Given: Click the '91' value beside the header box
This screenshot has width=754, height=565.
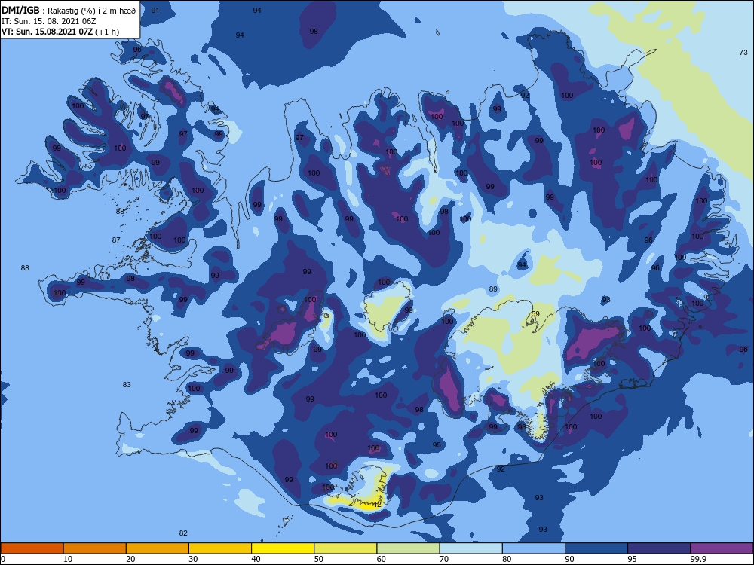Looking at the screenshot, I should (x=155, y=10).
